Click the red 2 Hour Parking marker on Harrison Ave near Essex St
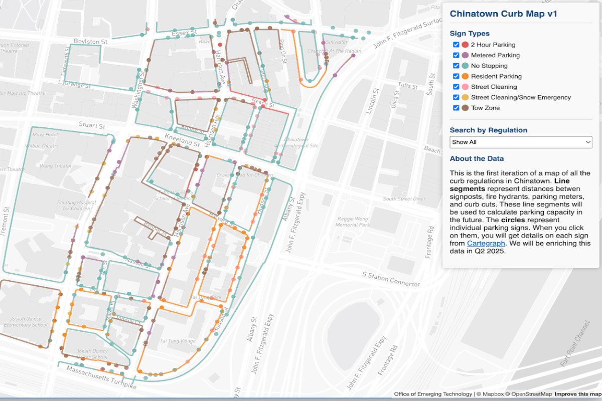 tap(220, 45)
